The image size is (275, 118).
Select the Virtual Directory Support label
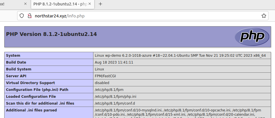[30, 83]
